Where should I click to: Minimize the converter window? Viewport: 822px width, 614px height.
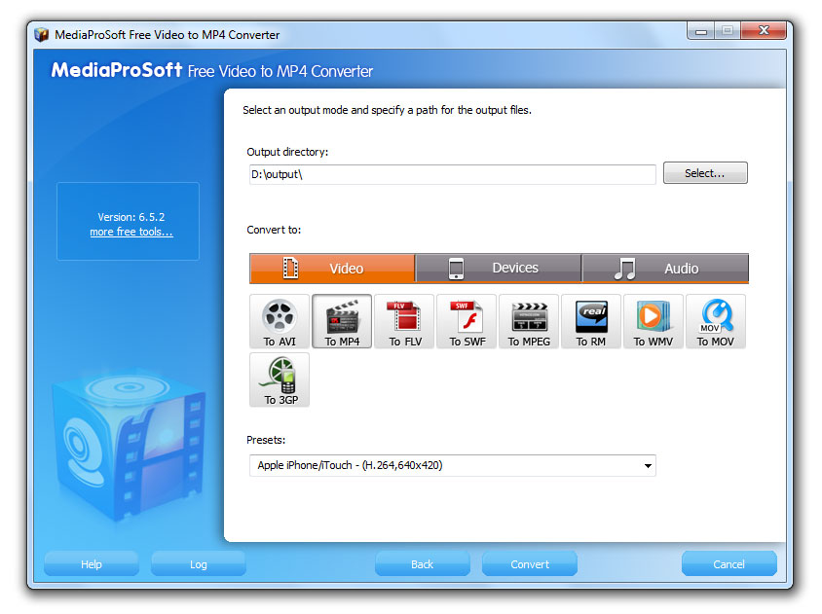coord(701,31)
